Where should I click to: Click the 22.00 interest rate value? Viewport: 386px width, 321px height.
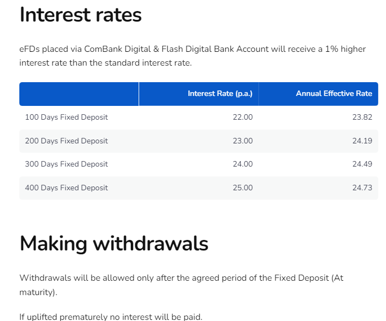(x=243, y=117)
